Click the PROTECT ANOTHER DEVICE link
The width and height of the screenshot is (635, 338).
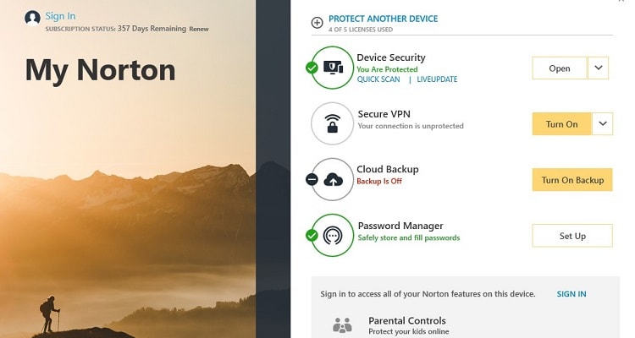pyautogui.click(x=383, y=19)
